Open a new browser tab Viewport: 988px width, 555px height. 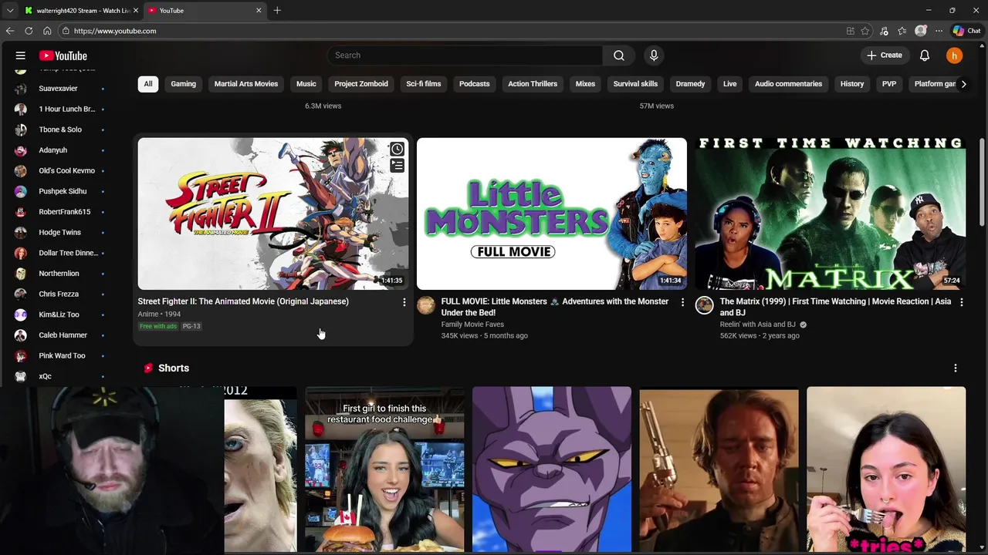click(x=277, y=10)
